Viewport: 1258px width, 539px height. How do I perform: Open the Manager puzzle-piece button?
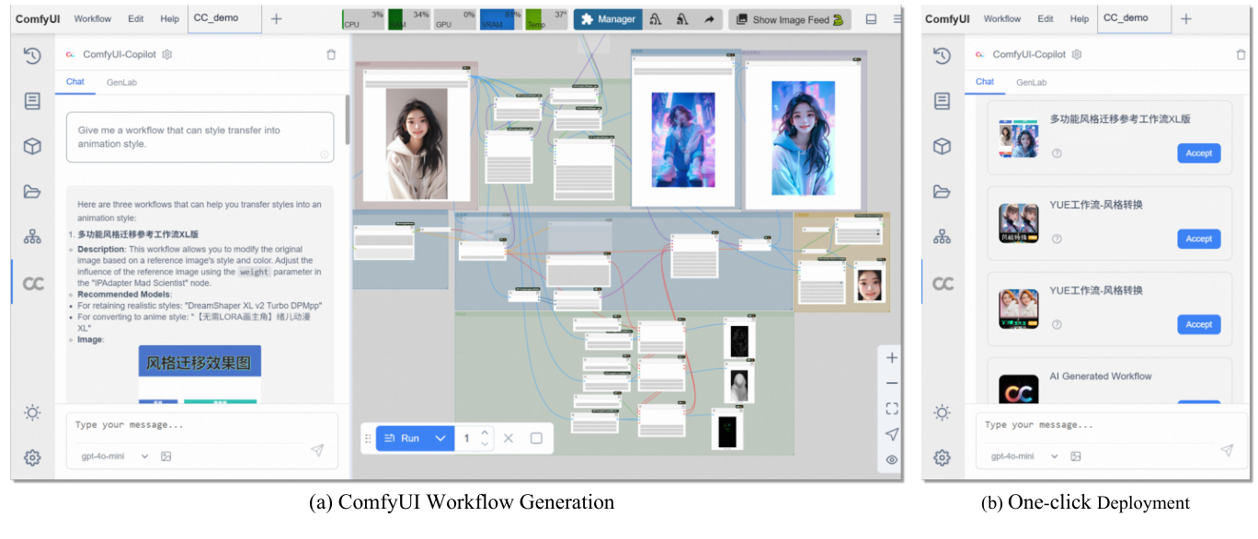[608, 19]
